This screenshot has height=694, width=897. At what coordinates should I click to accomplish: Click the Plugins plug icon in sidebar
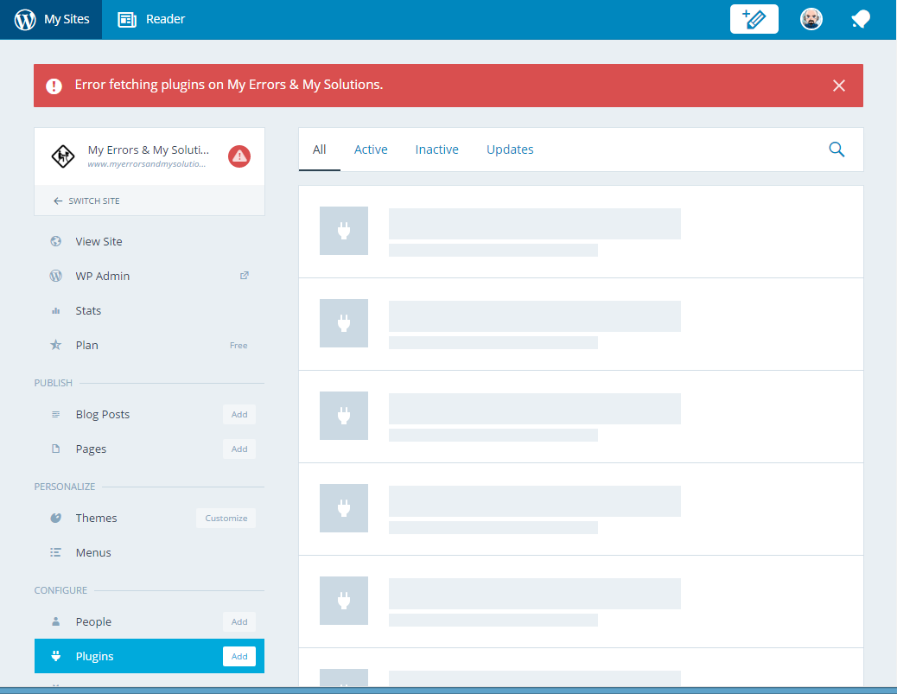pyautogui.click(x=55, y=656)
